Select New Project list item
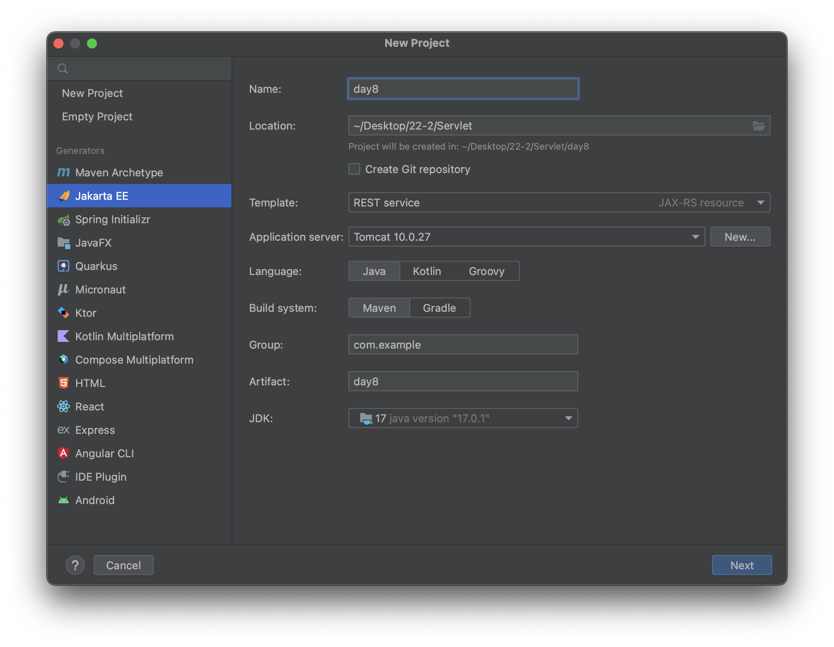The width and height of the screenshot is (834, 647). [92, 93]
